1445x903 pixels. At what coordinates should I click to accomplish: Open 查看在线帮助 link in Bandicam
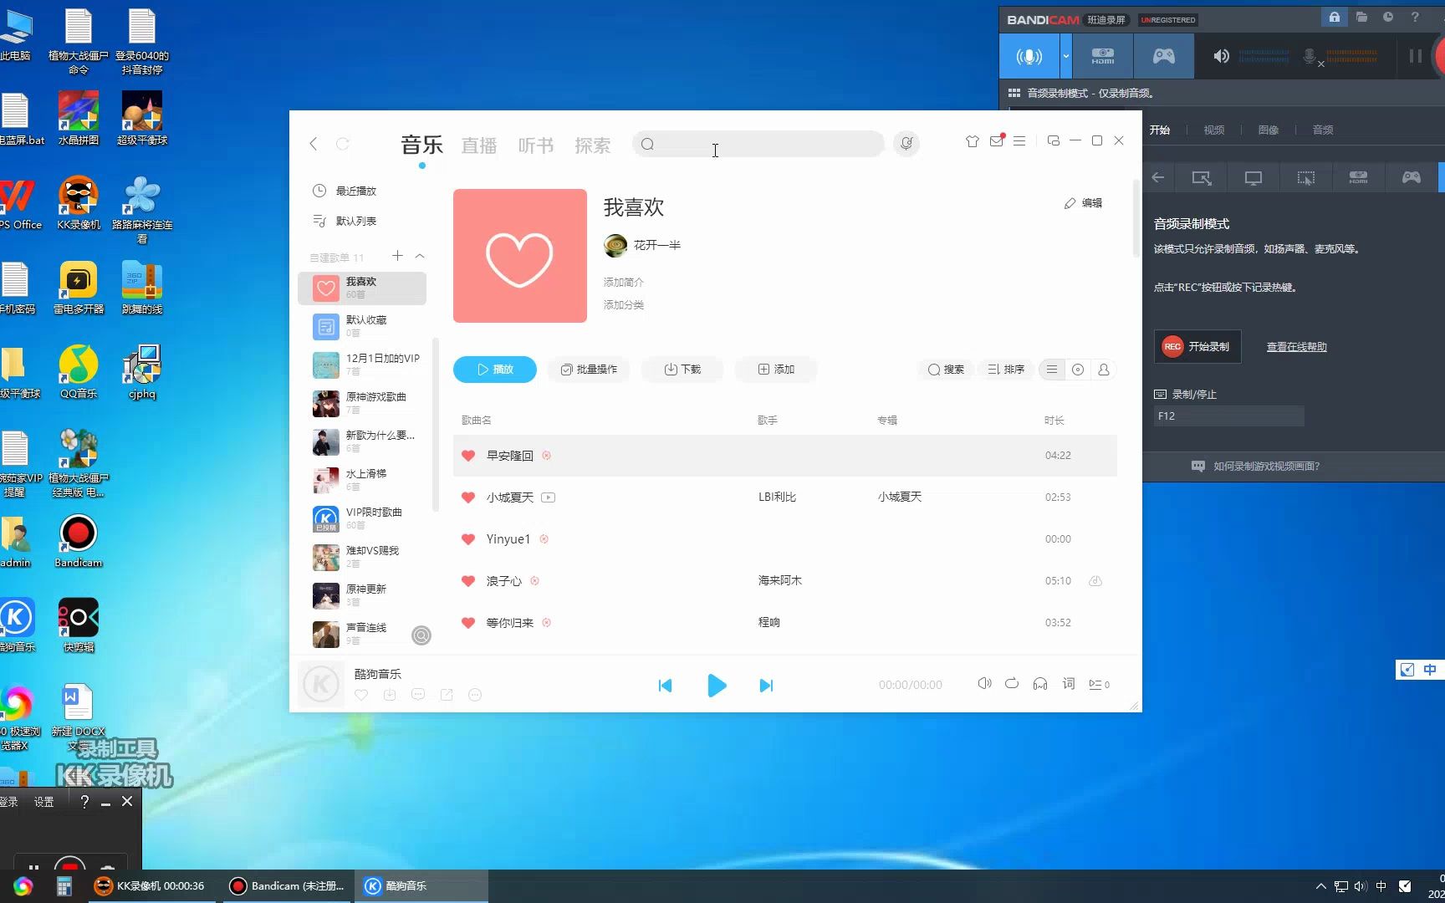(1296, 347)
